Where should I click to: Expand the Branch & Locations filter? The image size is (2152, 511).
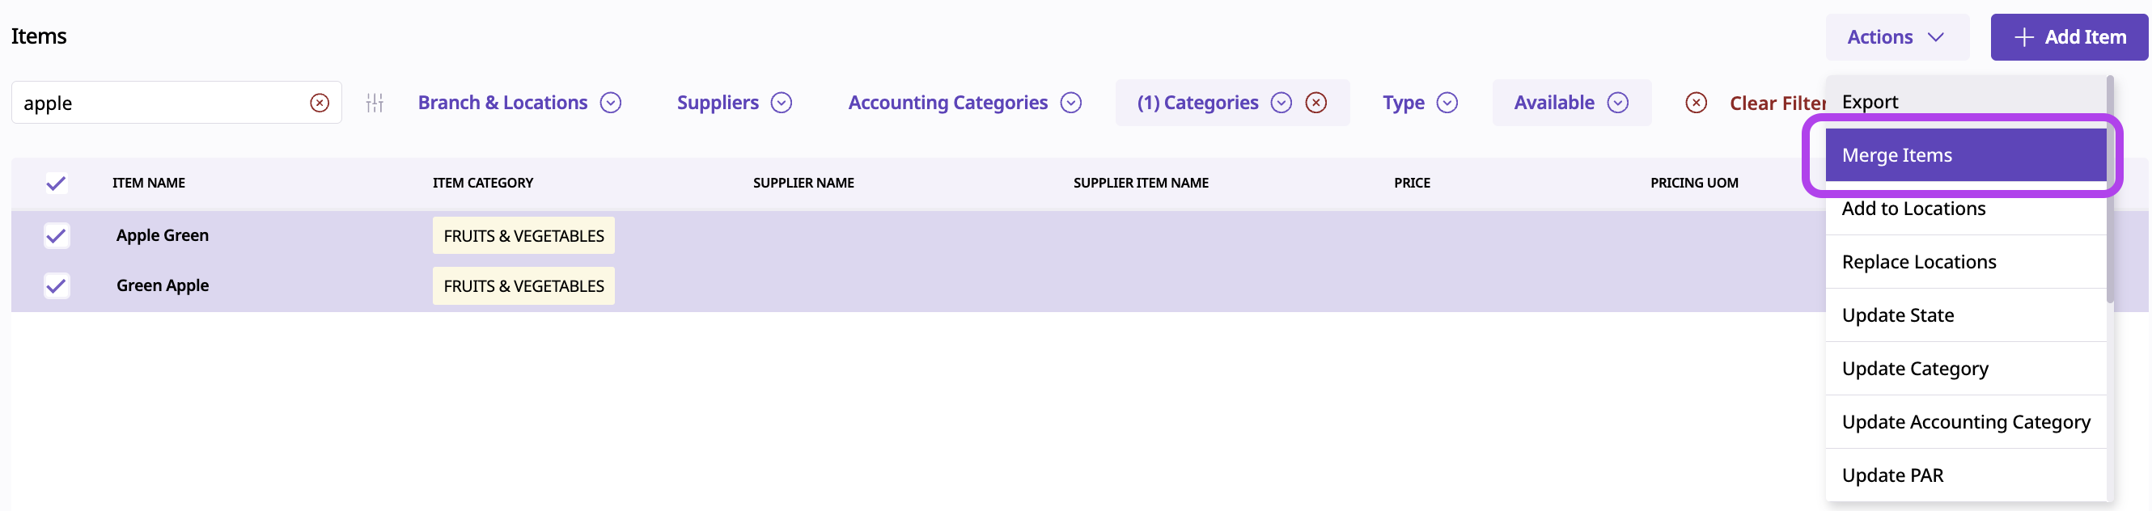[611, 103]
